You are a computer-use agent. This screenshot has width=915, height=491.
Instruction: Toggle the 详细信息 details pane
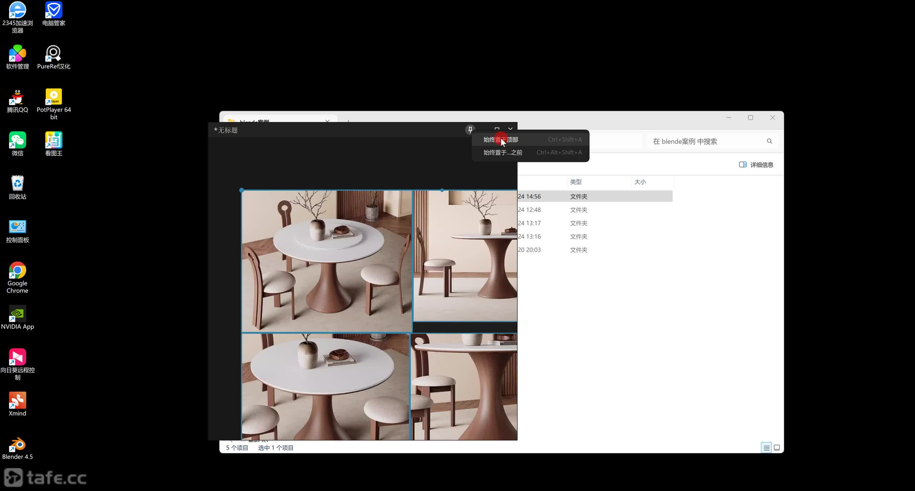tap(756, 165)
